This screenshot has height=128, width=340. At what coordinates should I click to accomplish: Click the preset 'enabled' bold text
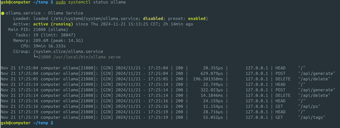[197, 19]
